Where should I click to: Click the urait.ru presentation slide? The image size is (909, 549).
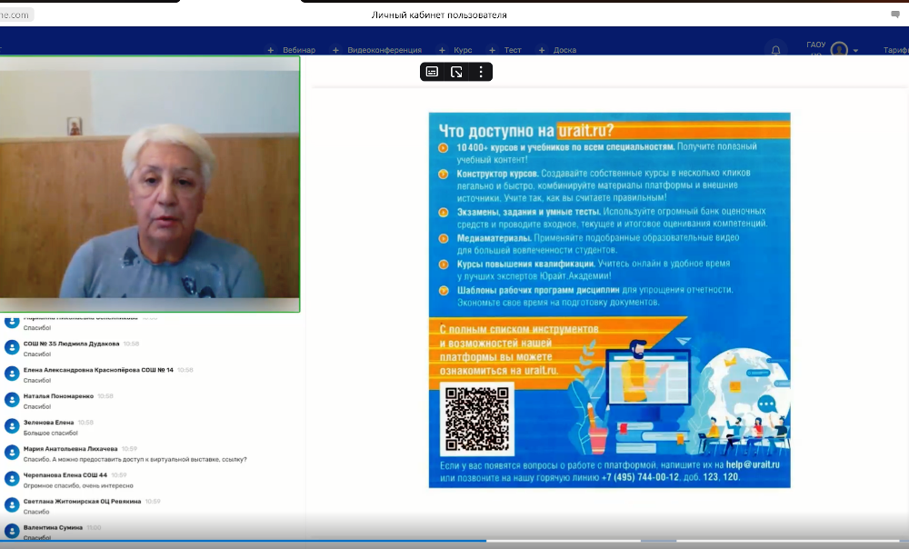click(x=609, y=300)
